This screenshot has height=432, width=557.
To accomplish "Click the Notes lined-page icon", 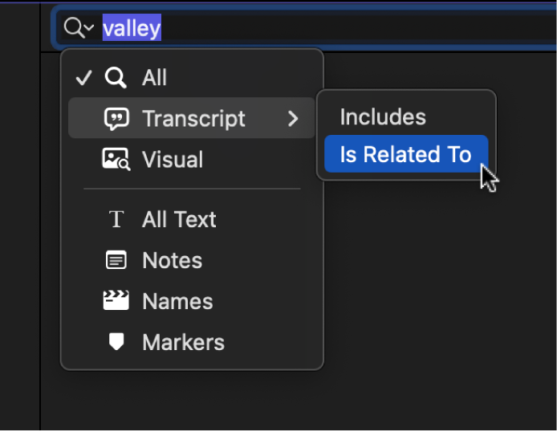I will click(116, 260).
